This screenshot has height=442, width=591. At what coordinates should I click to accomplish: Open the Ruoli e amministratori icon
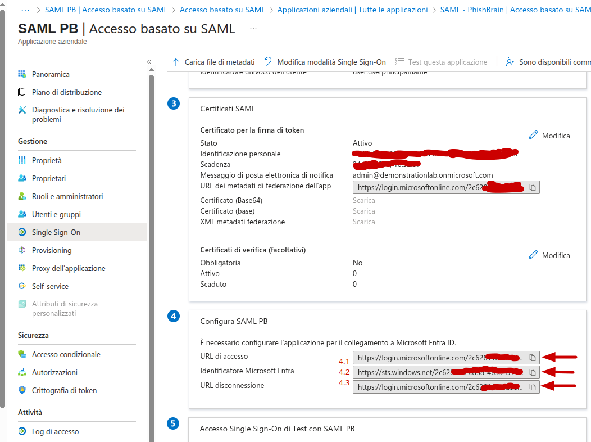pos(22,196)
